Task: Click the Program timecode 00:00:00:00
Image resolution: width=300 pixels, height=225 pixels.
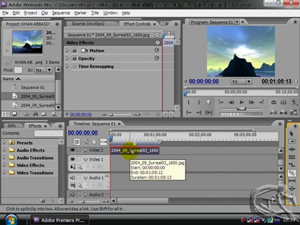Action: tap(204, 82)
